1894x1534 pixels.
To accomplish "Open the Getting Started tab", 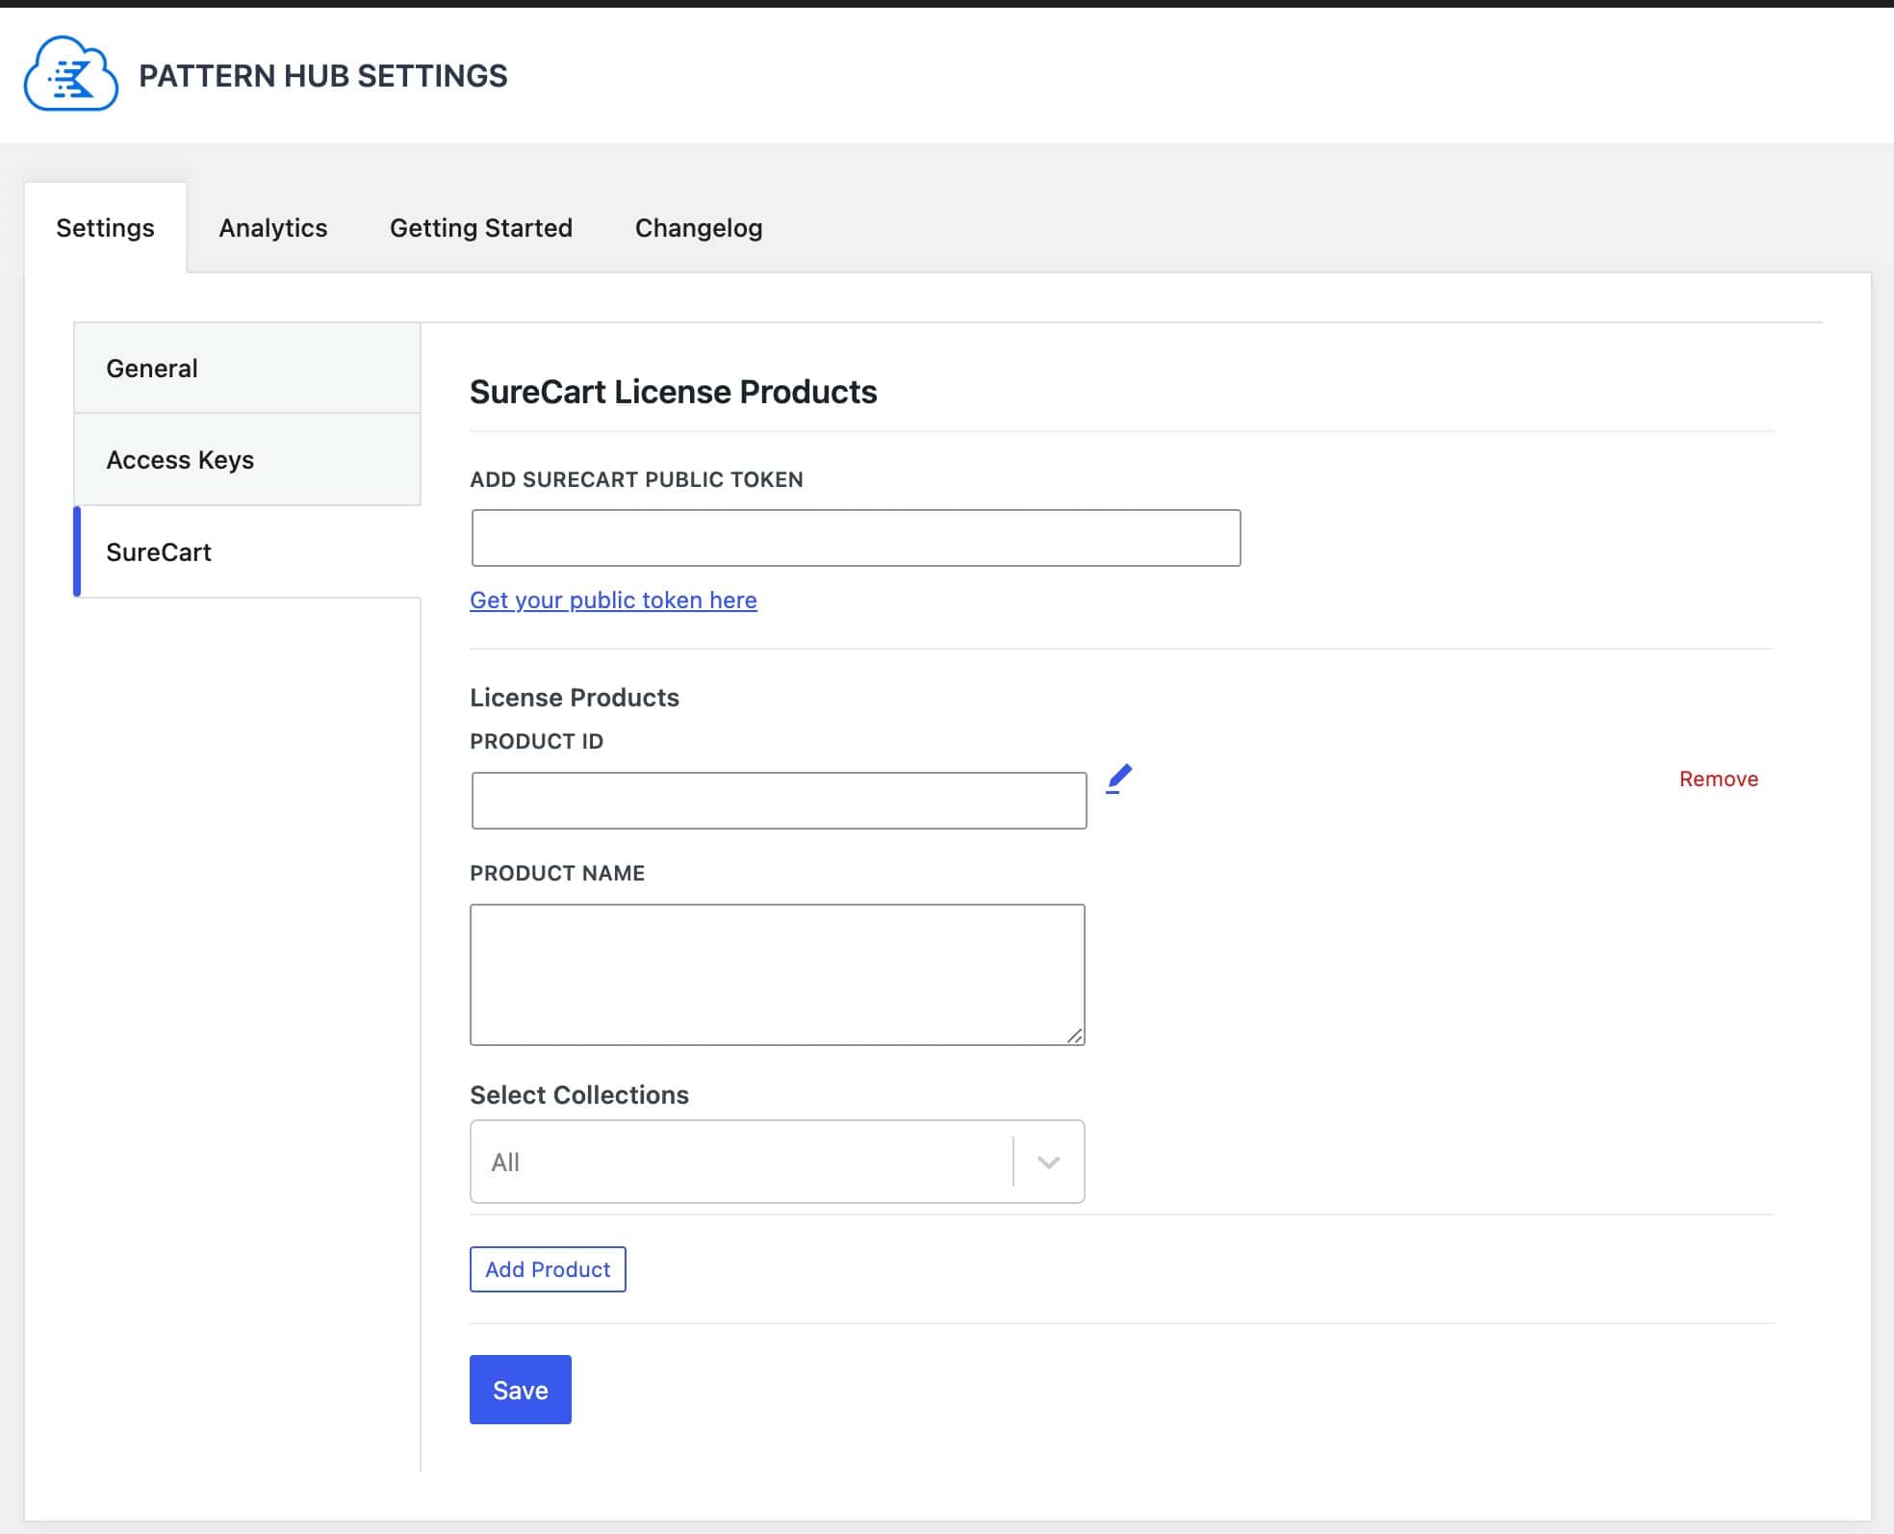I will [481, 228].
